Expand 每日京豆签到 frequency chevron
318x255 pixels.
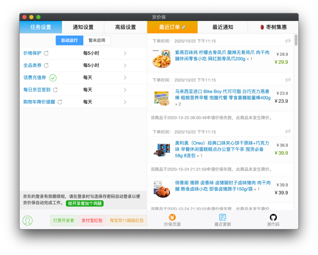point(125,90)
